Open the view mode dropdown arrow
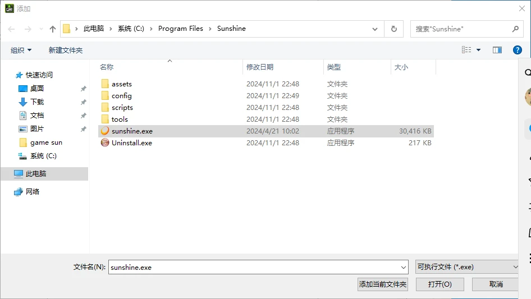The height and width of the screenshot is (299, 531). pos(478,50)
